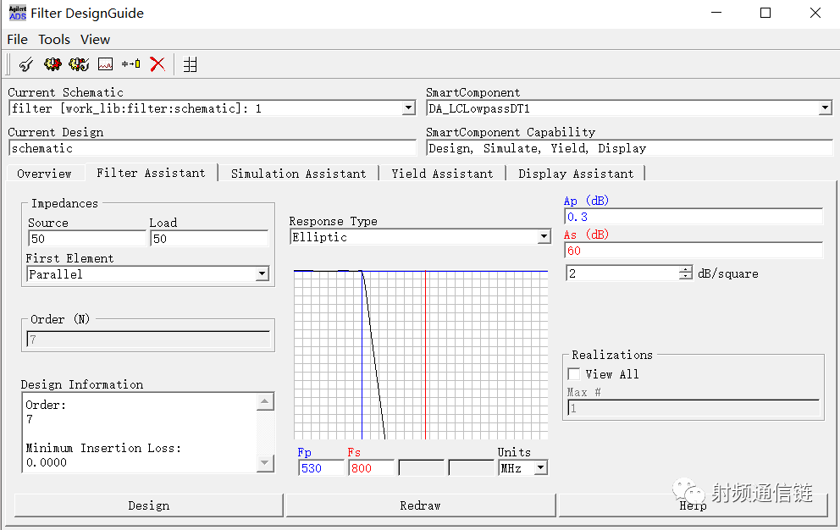Expand the SmartComponent dropdown
840x530 pixels.
click(825, 108)
